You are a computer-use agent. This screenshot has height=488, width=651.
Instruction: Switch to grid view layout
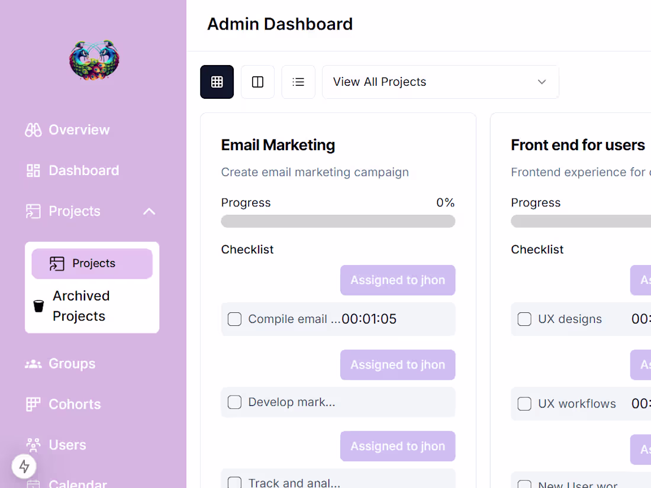coord(217,82)
